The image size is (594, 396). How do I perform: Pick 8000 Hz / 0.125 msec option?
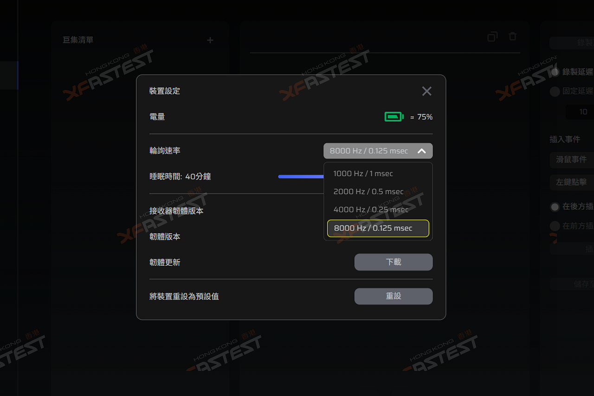(378, 228)
